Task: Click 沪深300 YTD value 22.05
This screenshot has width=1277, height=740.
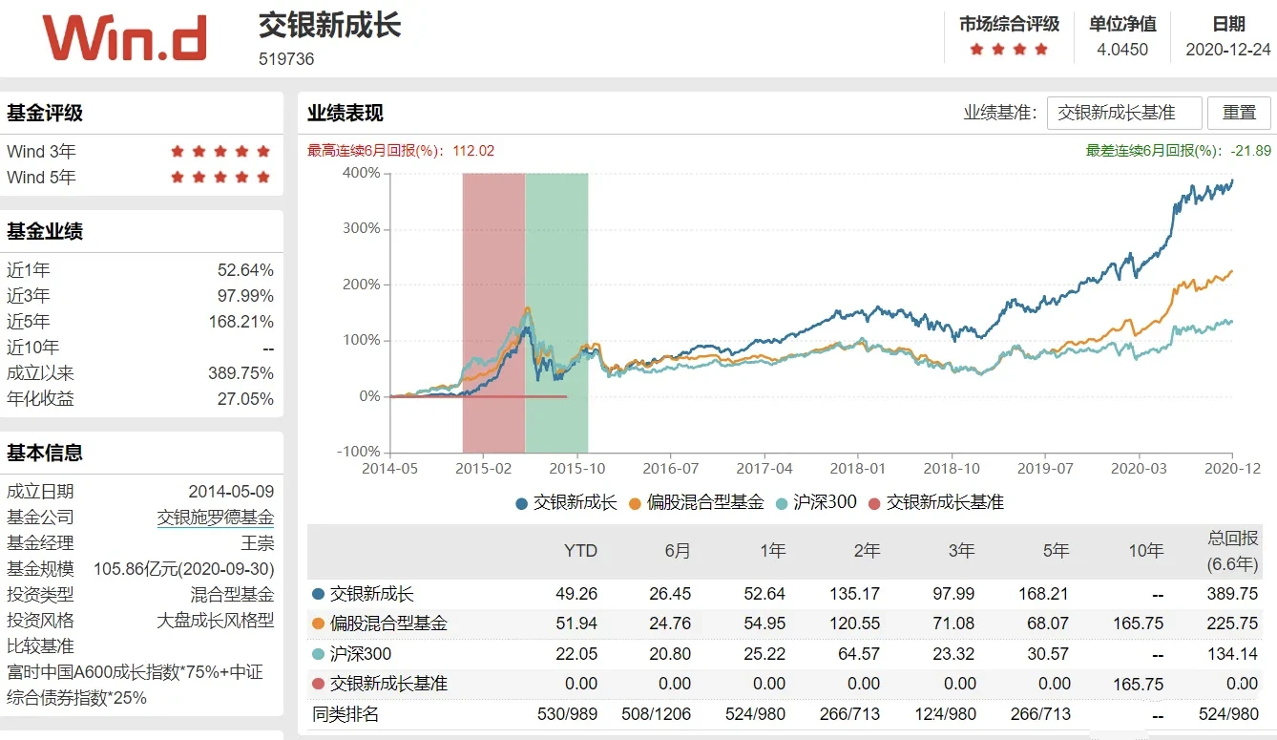Action: point(576,654)
